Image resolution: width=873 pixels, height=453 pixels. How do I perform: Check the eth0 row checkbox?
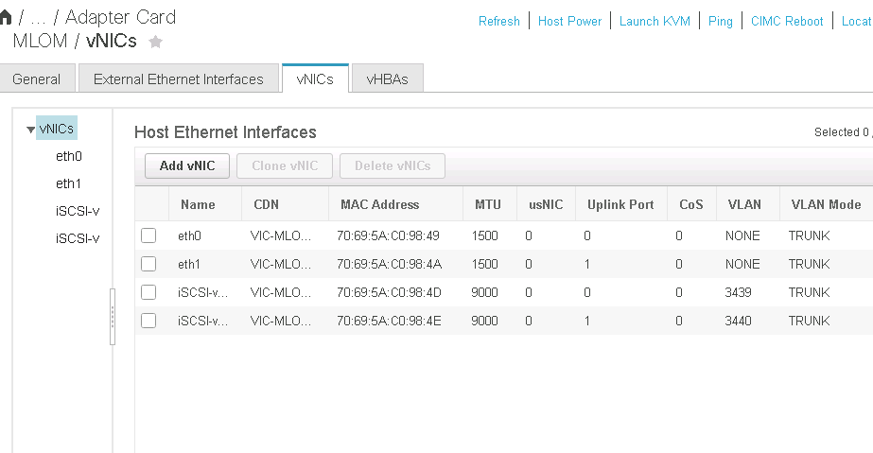pos(148,236)
